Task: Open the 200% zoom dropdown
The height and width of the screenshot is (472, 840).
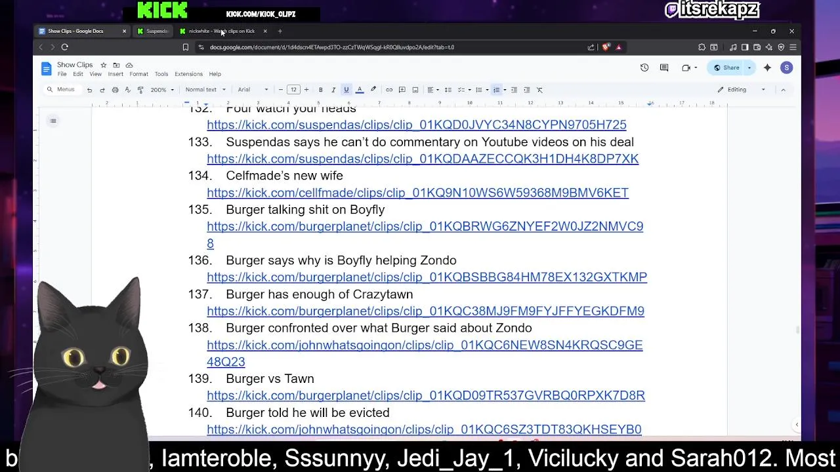Action: pyautogui.click(x=162, y=90)
